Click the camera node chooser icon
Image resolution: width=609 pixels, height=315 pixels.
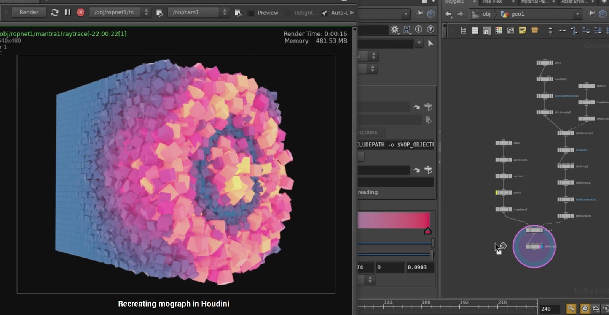(238, 13)
